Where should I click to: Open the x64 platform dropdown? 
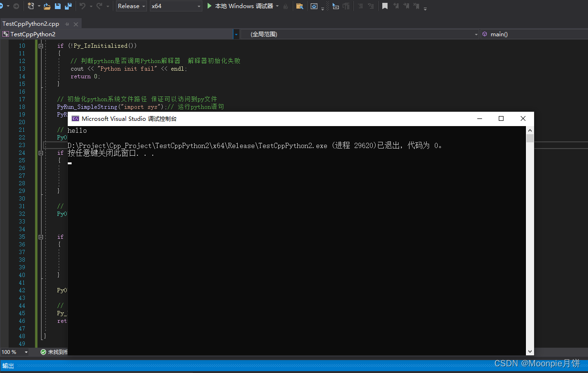click(176, 6)
